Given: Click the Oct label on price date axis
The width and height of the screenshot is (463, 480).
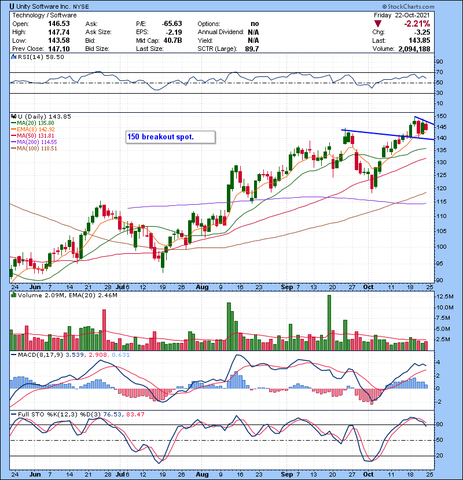Looking at the screenshot, I should (368, 287).
